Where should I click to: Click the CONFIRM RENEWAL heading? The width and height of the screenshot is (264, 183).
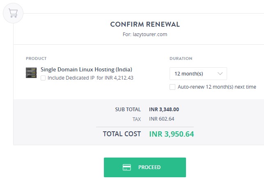(x=145, y=24)
